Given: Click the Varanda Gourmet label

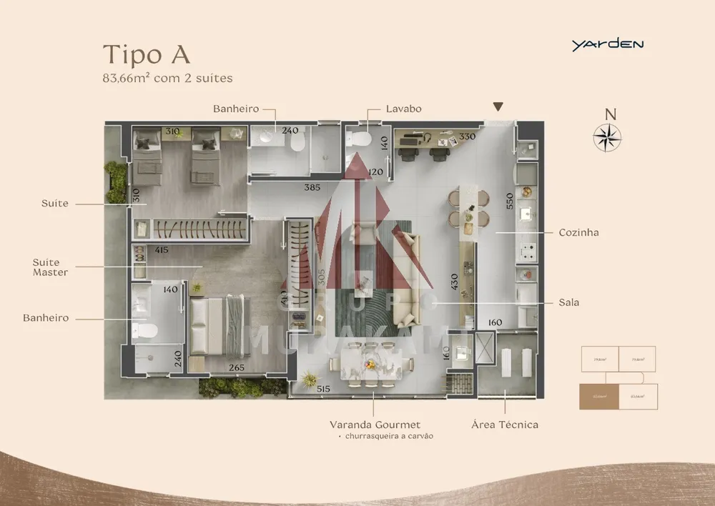Looking at the screenshot, I should tap(375, 425).
